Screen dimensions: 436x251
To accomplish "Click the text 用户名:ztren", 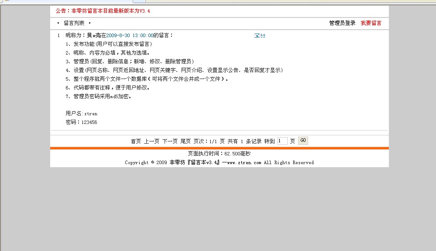I will (82, 113).
